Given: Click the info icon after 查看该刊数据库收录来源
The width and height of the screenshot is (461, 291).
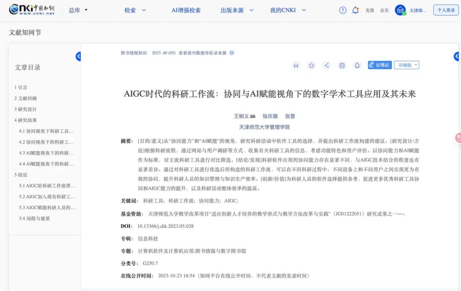Looking at the screenshot, I should [x=232, y=53].
